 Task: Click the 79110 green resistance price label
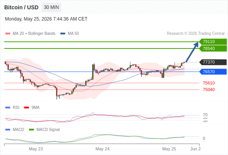click(x=213, y=42)
